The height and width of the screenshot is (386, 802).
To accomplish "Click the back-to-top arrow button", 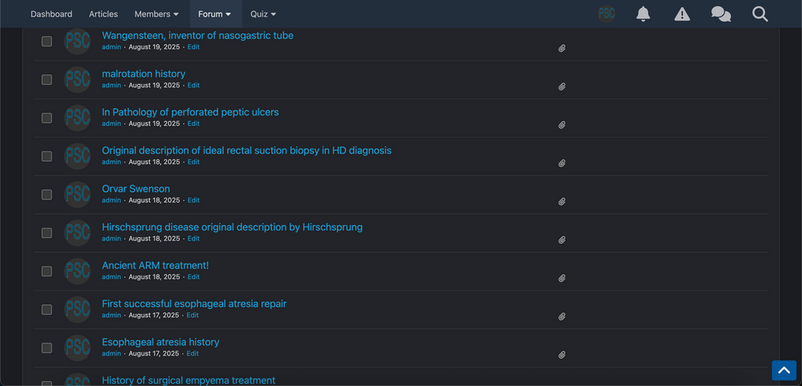I will (x=784, y=370).
